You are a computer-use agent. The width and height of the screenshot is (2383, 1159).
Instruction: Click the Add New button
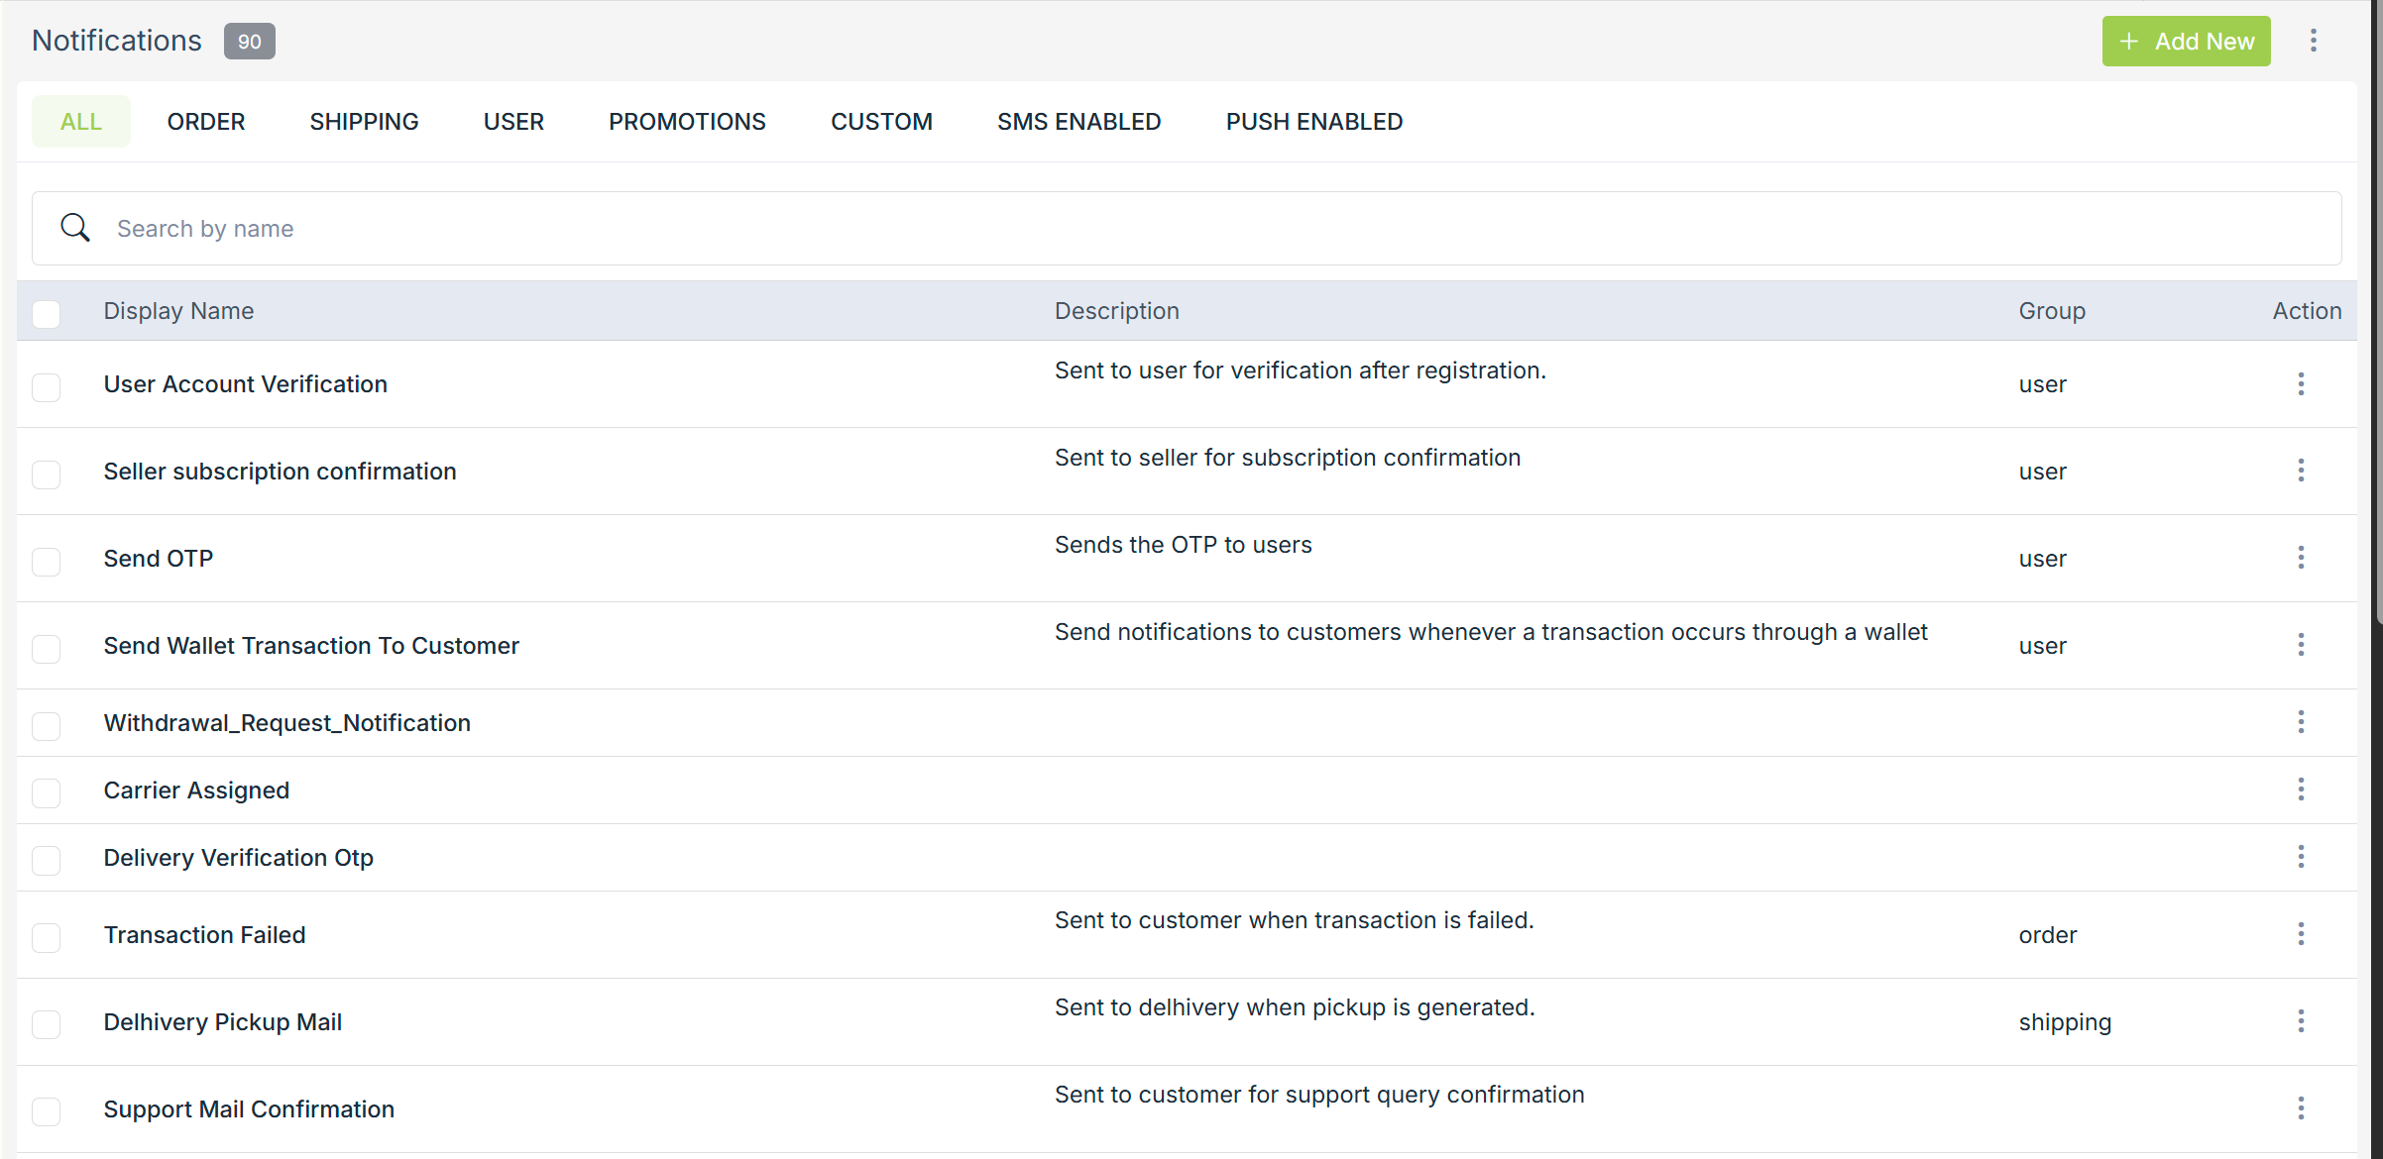[x=2186, y=42]
